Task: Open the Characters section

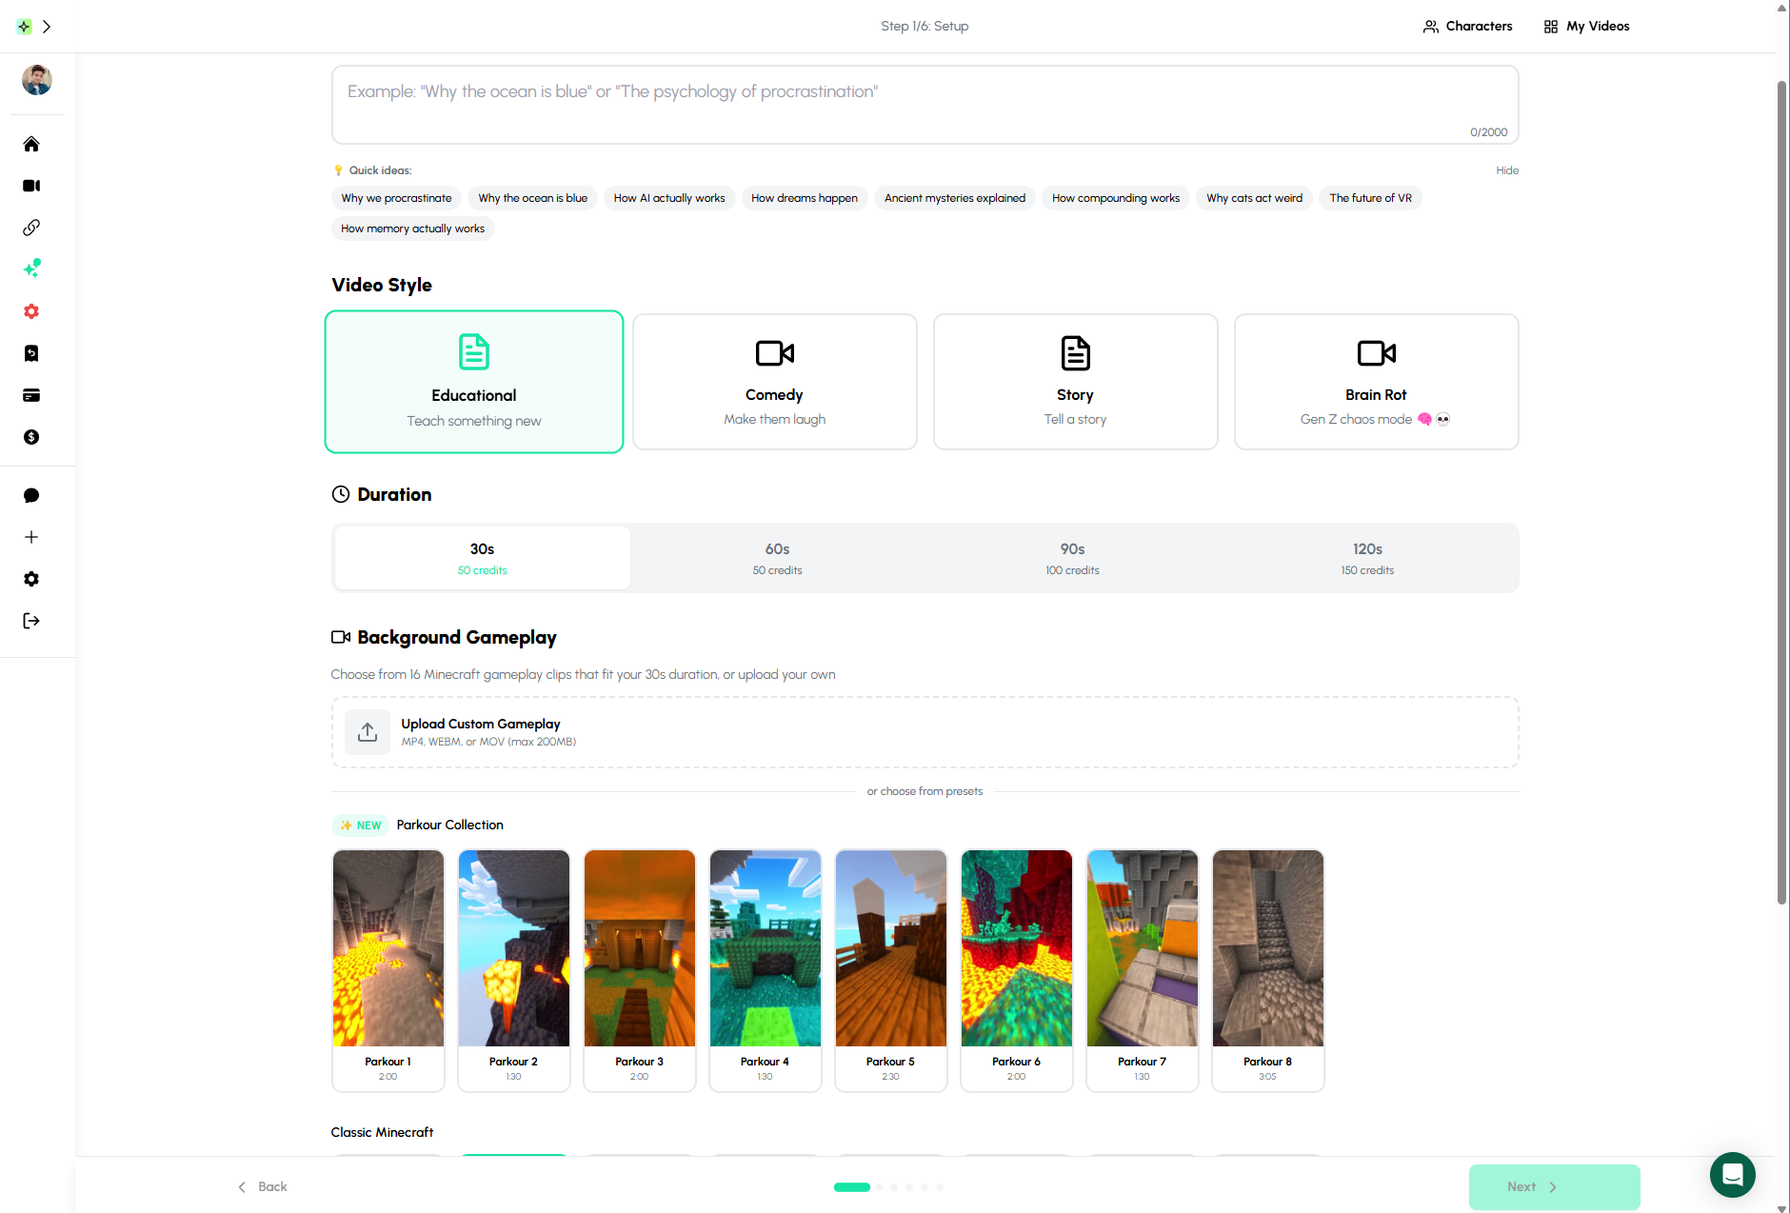Action: click(x=1467, y=26)
